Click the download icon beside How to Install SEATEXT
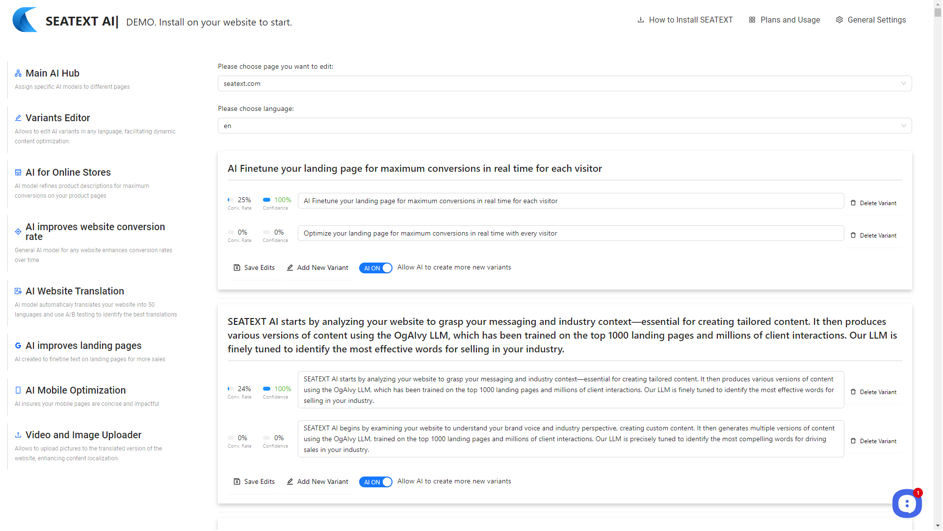This screenshot has width=943, height=531. [641, 20]
